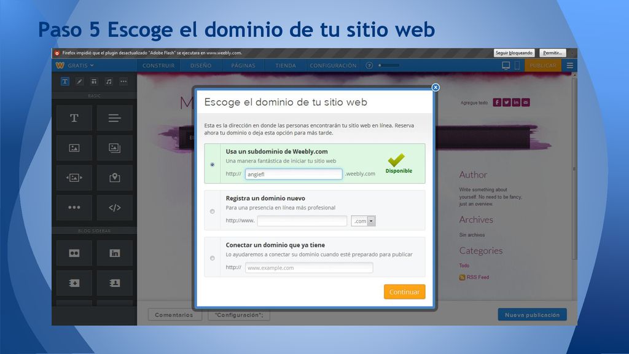Image resolution: width=629 pixels, height=354 pixels.
Task: Click the Archives sidebar heading
Action: click(476, 220)
